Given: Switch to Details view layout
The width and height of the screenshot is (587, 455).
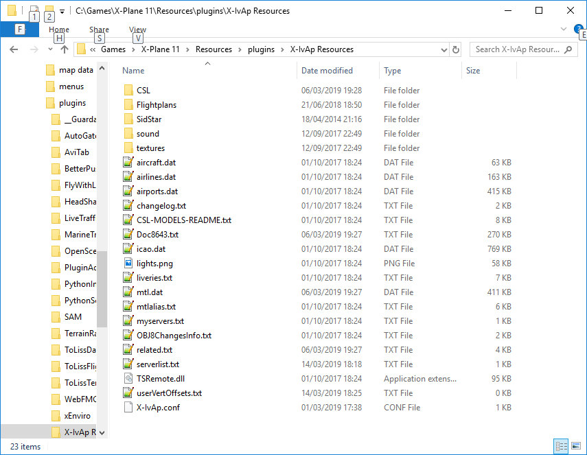Looking at the screenshot, I should click(x=561, y=446).
